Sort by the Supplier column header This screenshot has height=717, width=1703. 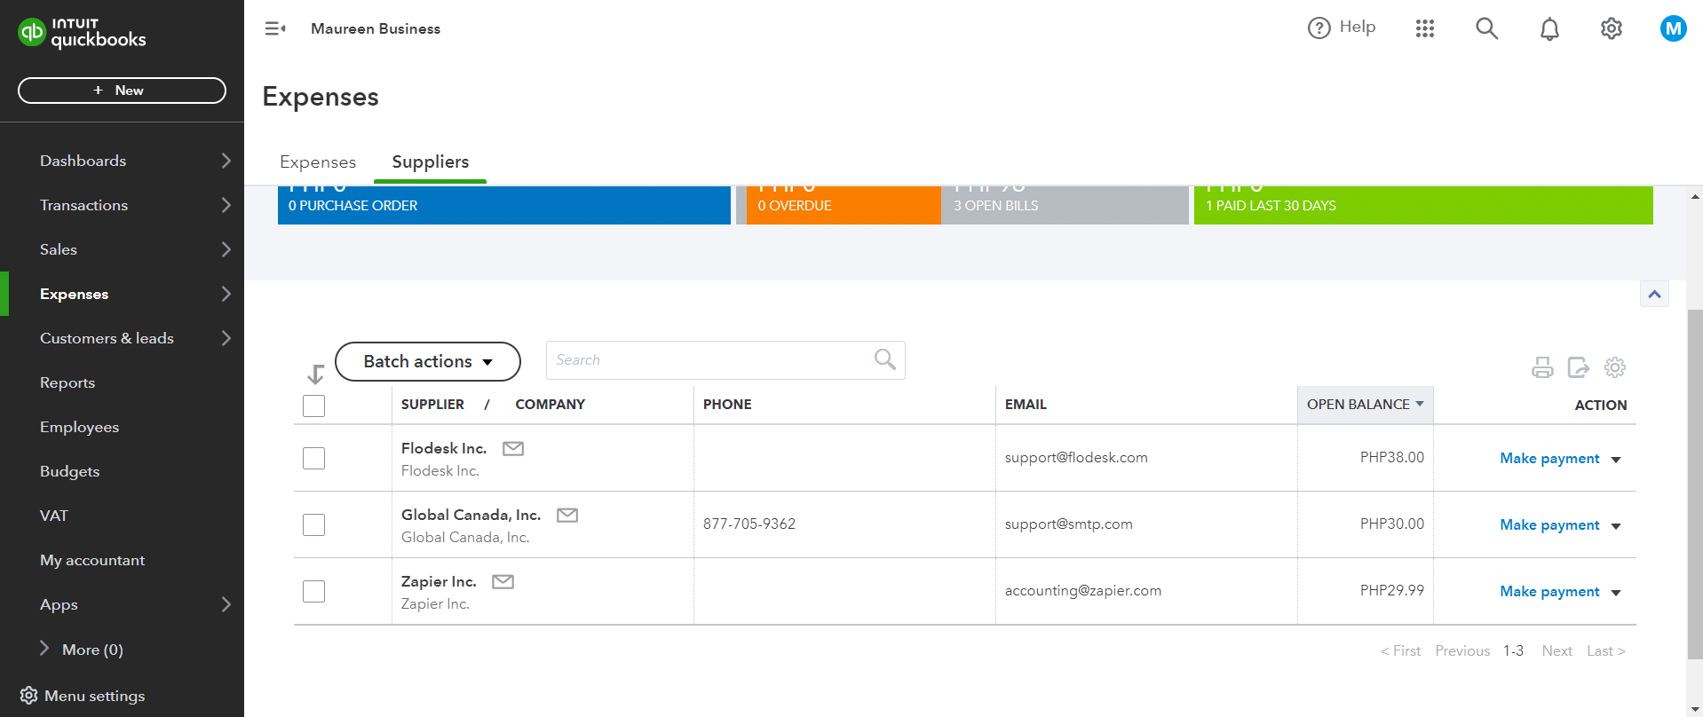tap(432, 405)
